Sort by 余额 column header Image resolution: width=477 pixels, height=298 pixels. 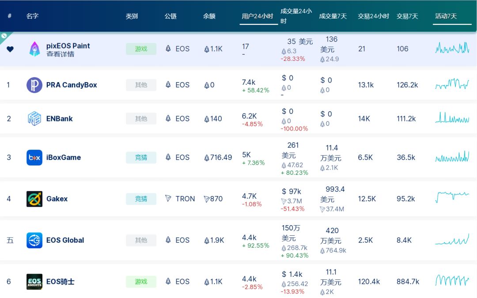(x=209, y=16)
